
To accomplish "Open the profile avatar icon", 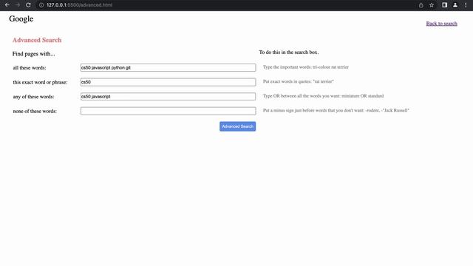I will (x=455, y=5).
